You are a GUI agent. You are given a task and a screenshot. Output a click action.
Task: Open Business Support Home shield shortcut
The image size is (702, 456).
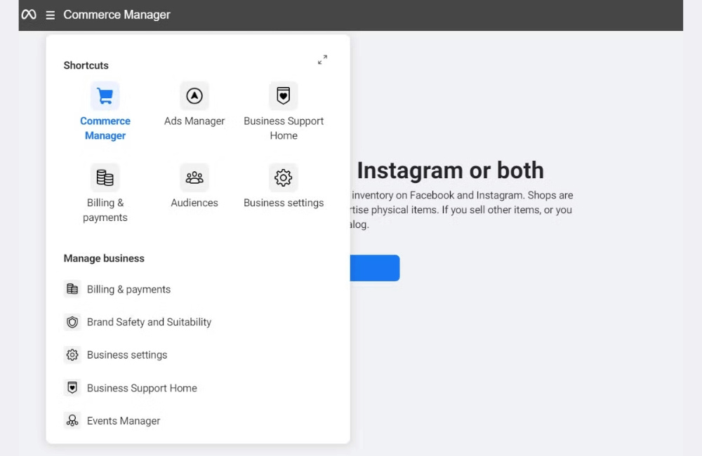pos(284,96)
